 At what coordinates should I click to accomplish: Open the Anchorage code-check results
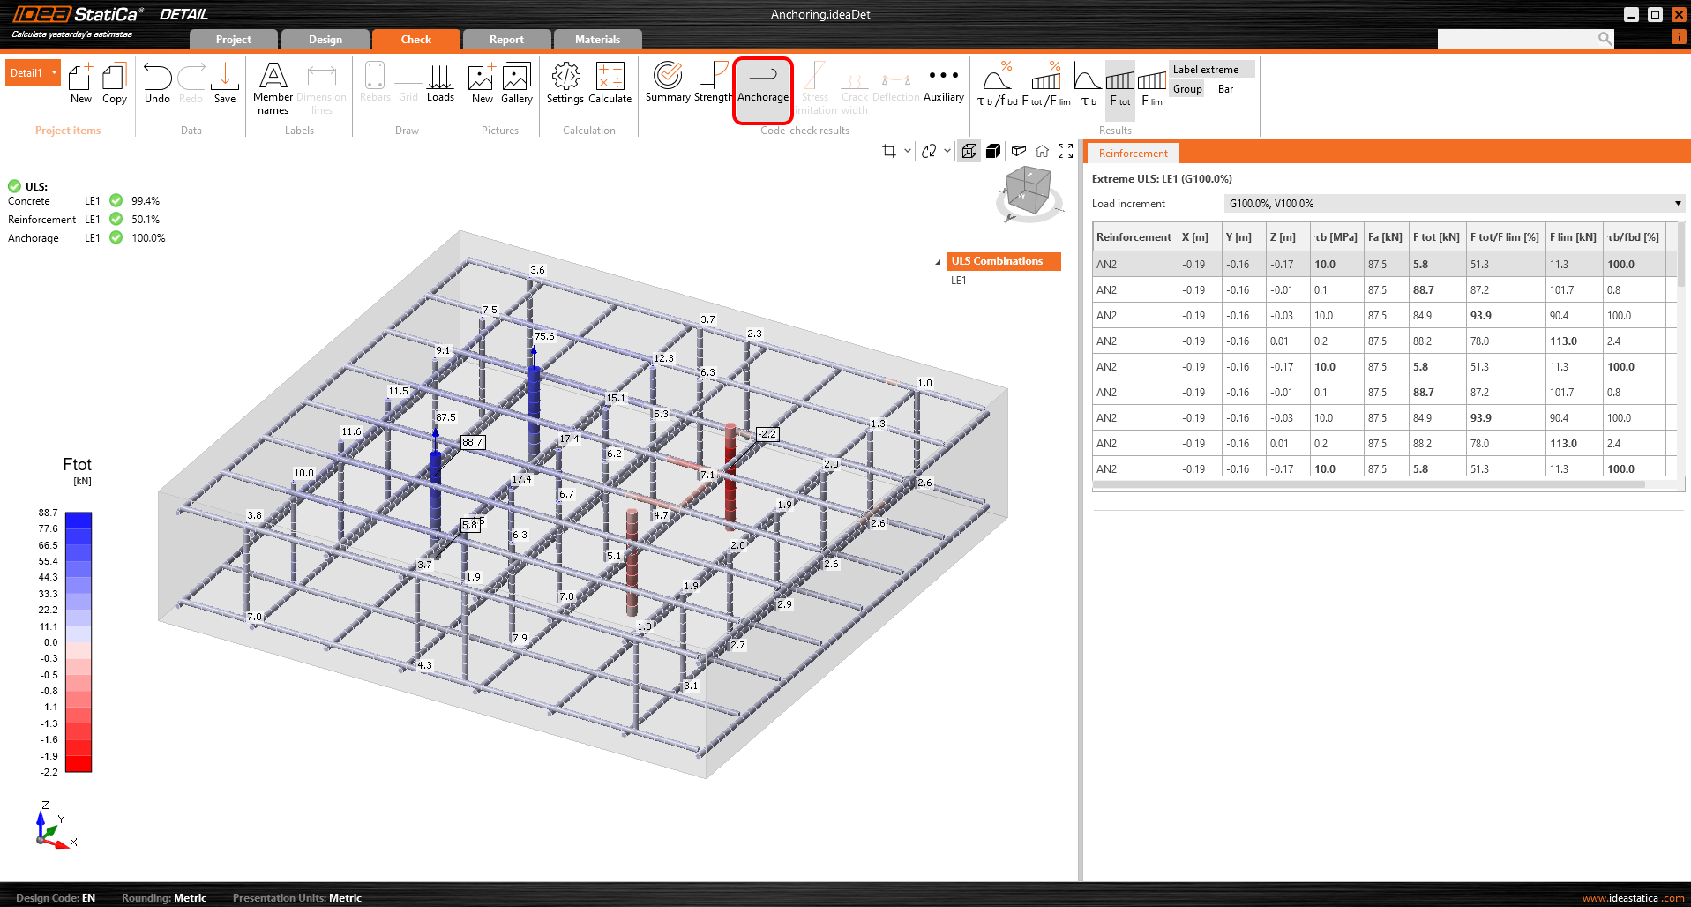(x=763, y=83)
